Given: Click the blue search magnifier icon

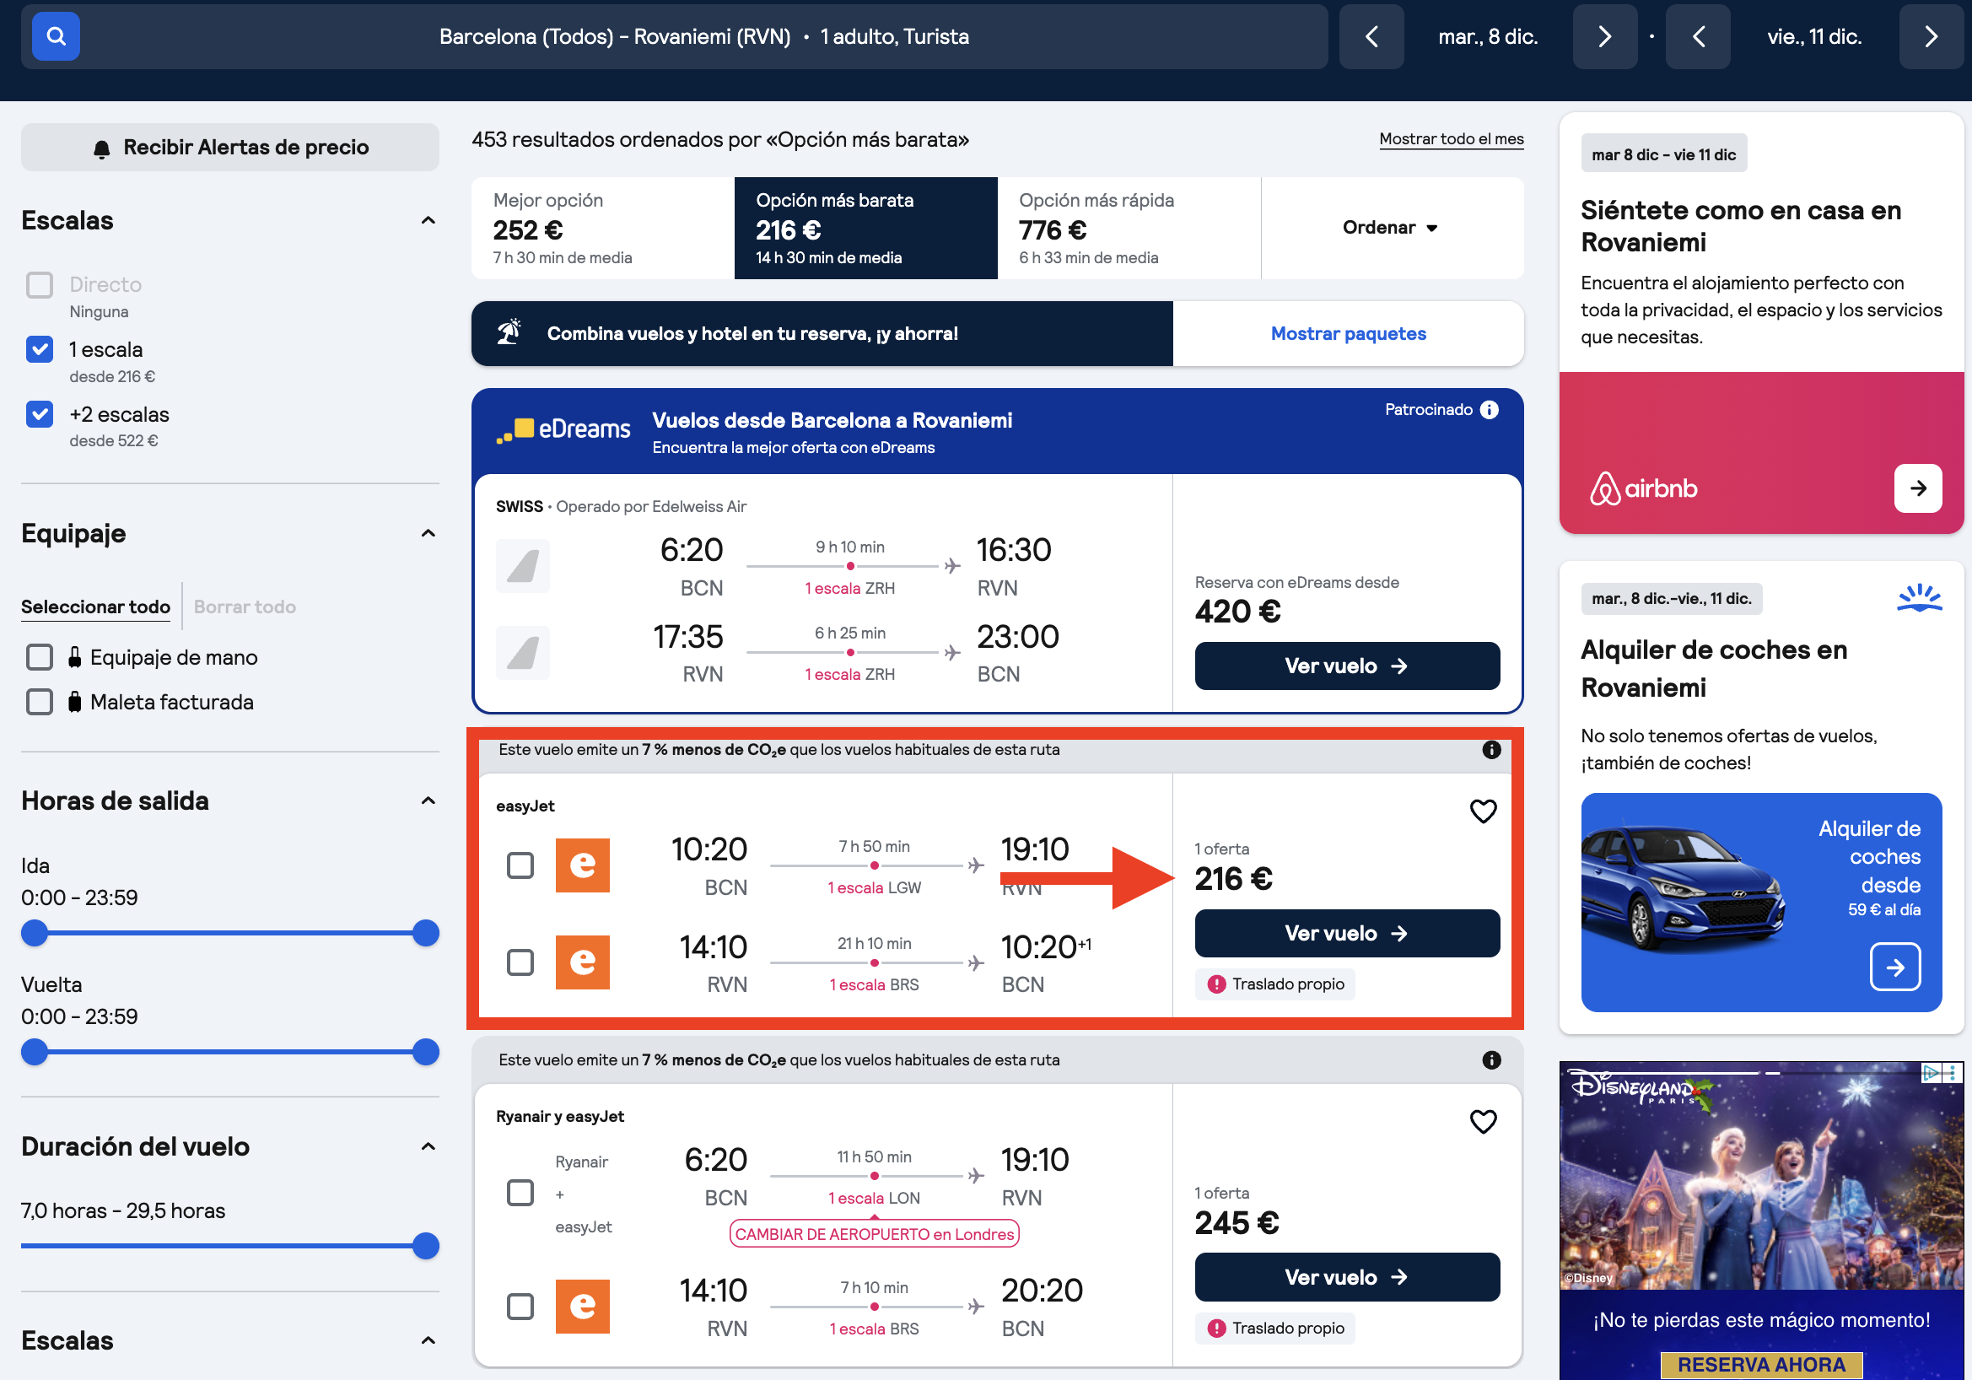Looking at the screenshot, I should point(56,36).
